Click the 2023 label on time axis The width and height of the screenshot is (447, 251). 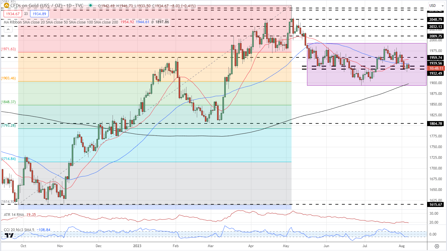137,246
